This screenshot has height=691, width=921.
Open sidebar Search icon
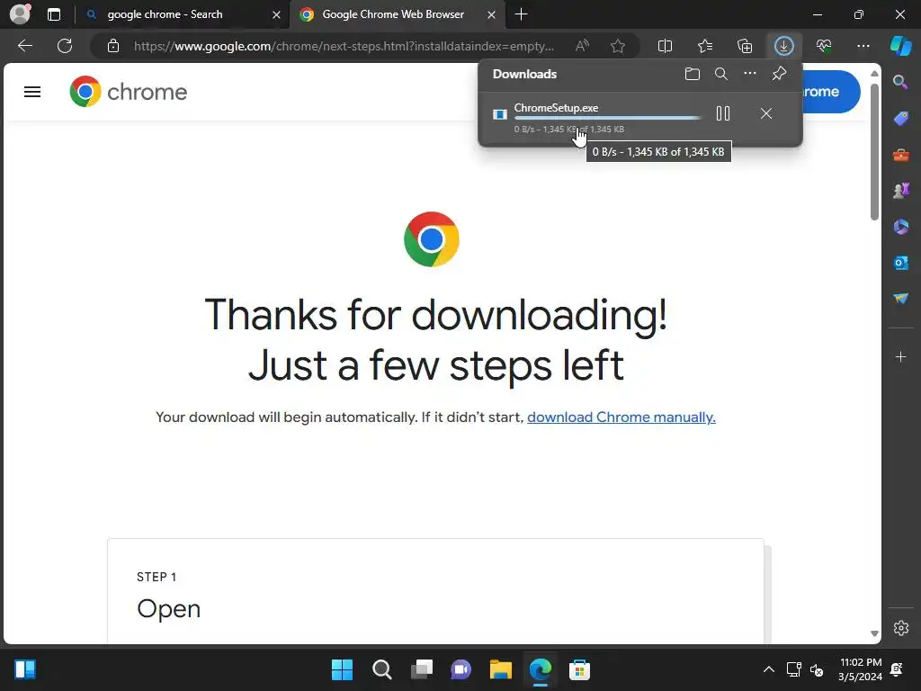click(901, 82)
